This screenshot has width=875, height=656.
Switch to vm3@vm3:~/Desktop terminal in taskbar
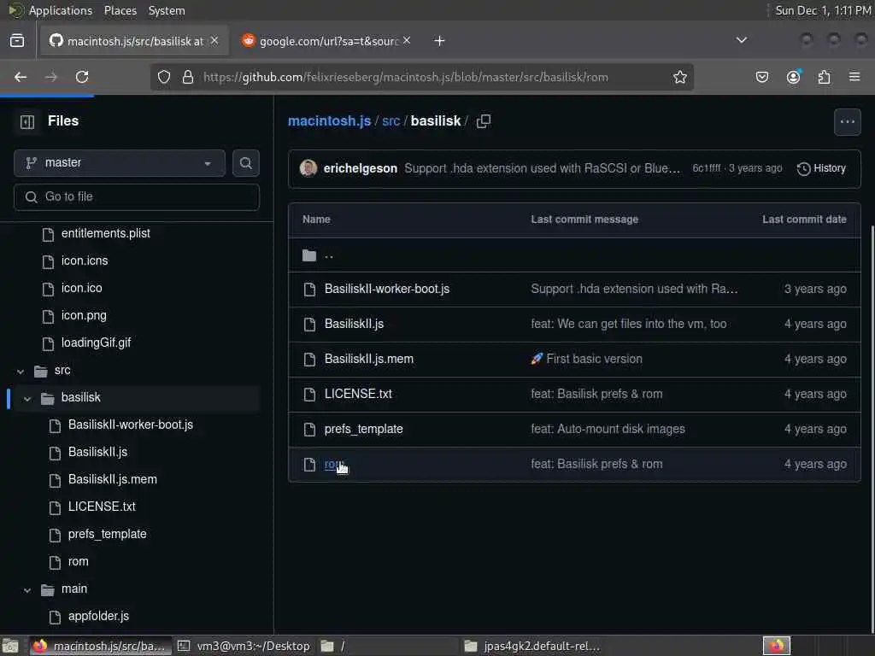[244, 646]
